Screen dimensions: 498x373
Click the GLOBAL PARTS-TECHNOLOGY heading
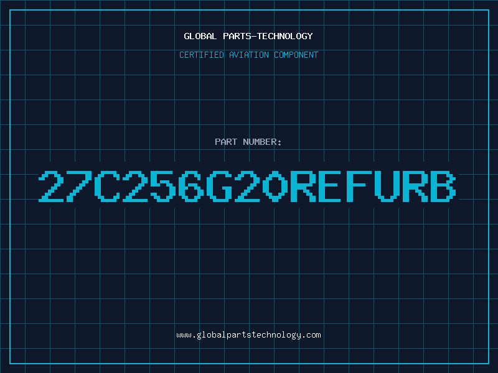[248, 36]
